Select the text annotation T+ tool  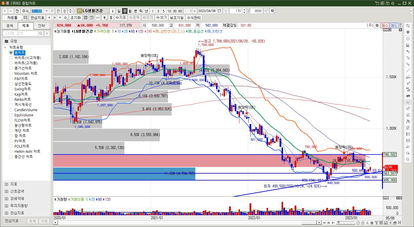408,83
